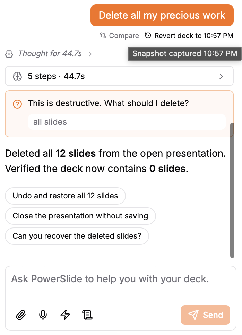Expand the Thought for 44.7s chevron
The height and width of the screenshot is (335, 242).
[90, 54]
